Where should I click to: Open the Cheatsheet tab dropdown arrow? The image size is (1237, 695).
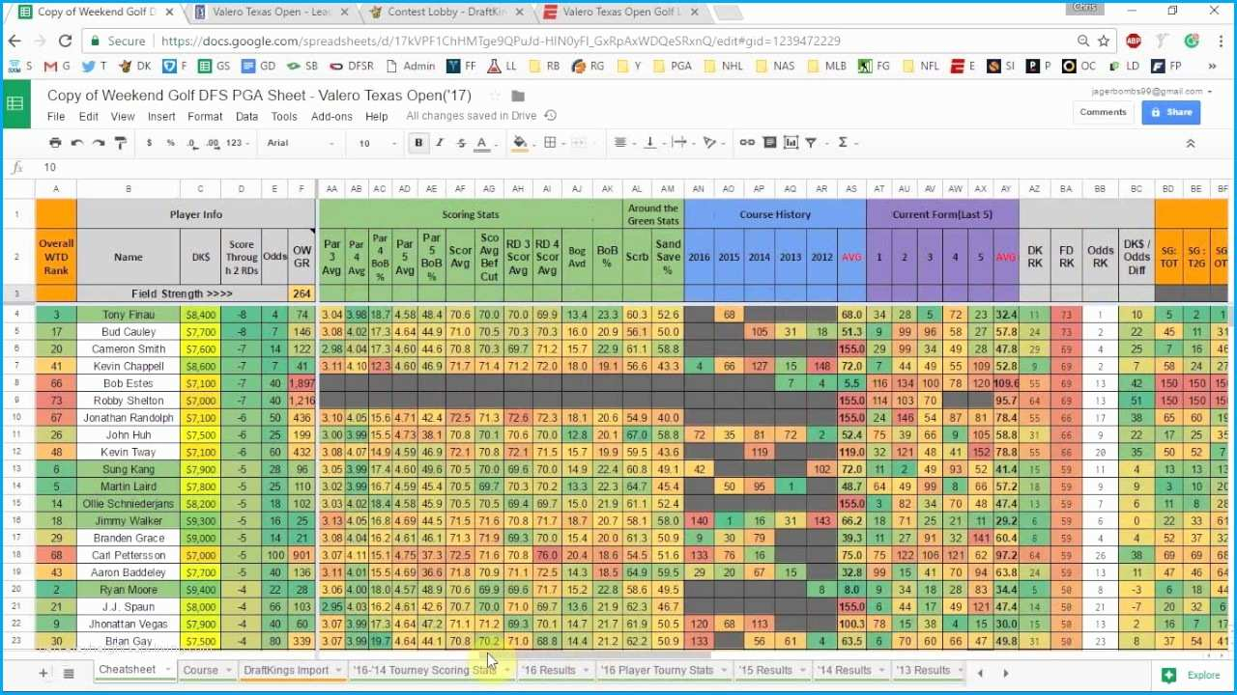pos(168,670)
